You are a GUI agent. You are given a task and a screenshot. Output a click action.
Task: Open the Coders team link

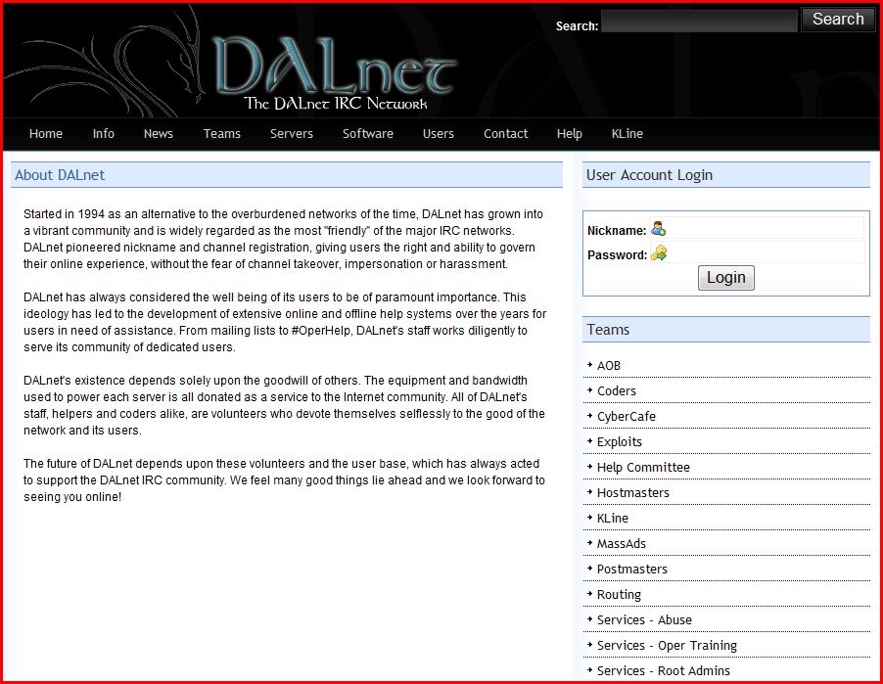(616, 390)
